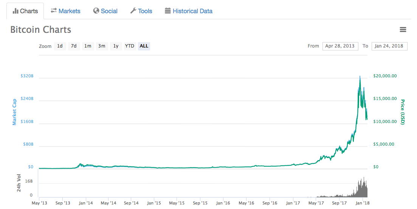Click the Jan '16 axis label
Screen dimensions: 417x209
(223, 203)
